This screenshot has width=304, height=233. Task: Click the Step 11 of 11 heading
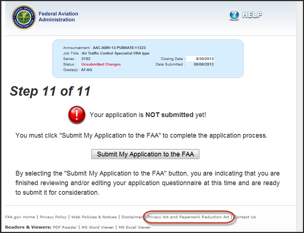tap(50, 91)
